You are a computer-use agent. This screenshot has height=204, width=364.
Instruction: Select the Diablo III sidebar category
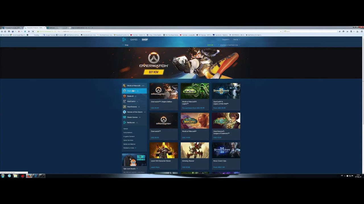(134, 96)
